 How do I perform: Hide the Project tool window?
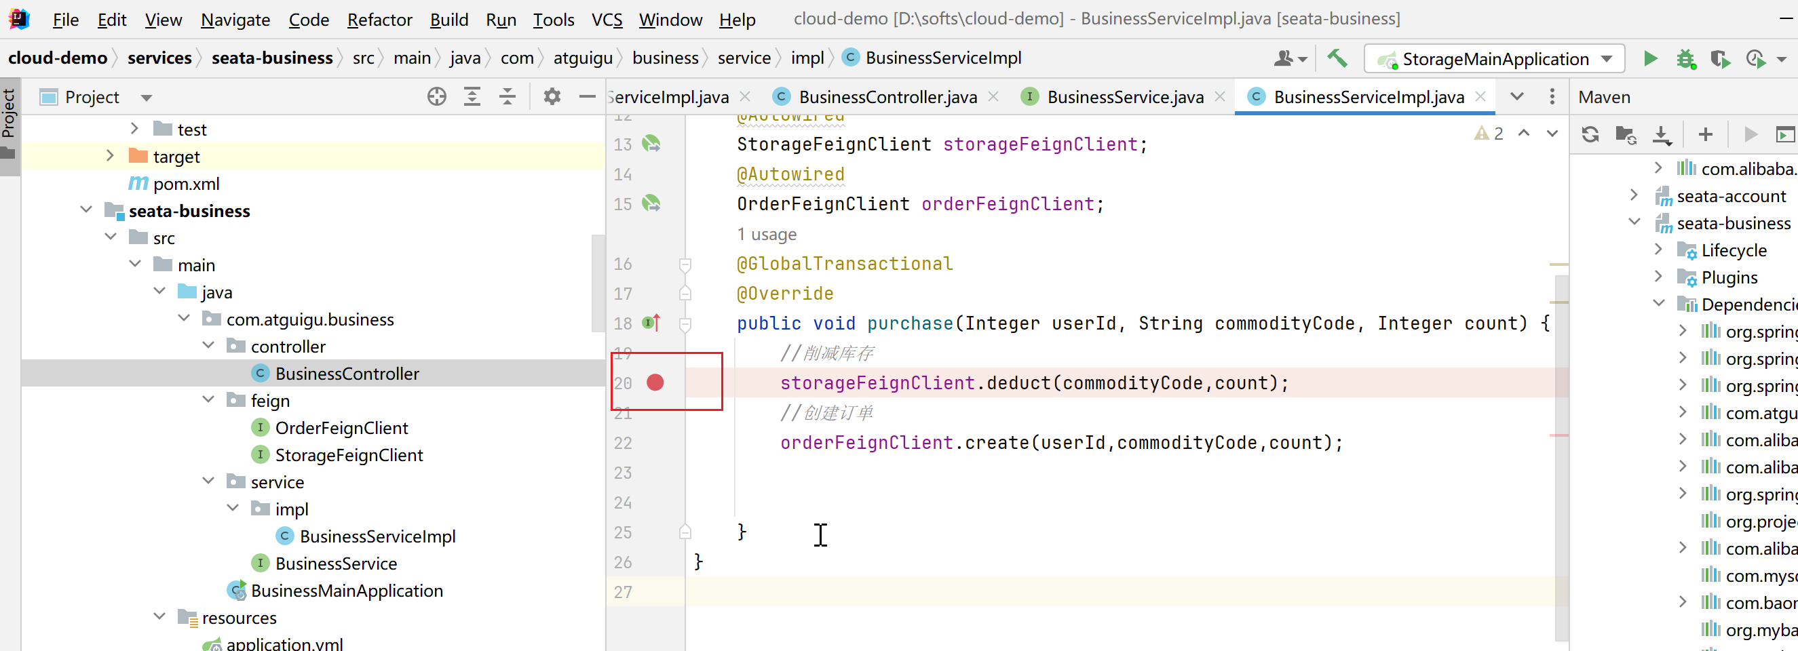(x=588, y=97)
